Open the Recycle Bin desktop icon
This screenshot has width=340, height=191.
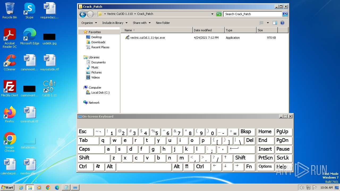click(x=10, y=11)
